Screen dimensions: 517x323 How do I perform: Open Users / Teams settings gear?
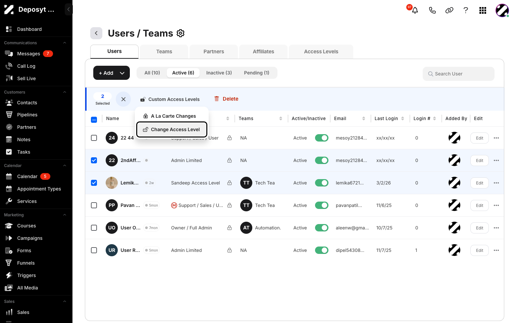(180, 33)
